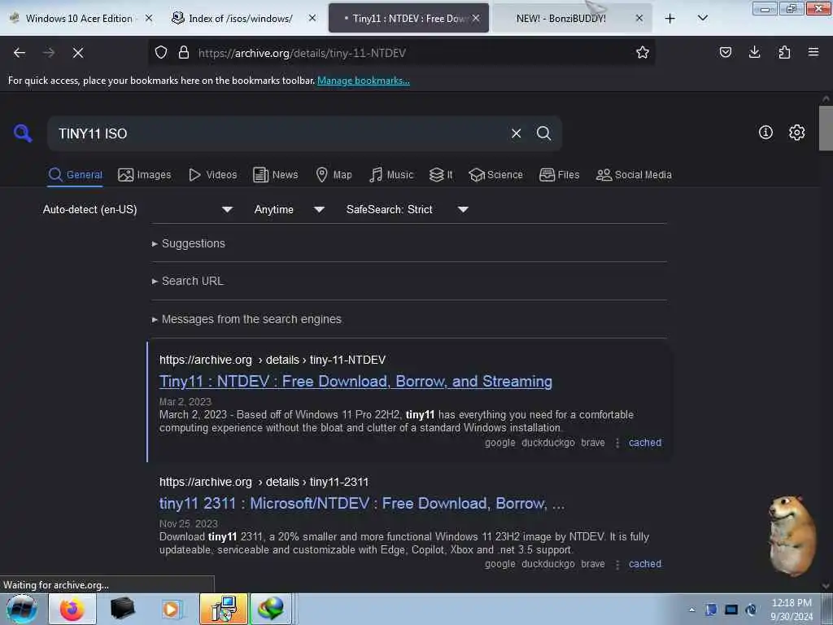Select the Science search category
833x625 pixels.
click(x=496, y=175)
